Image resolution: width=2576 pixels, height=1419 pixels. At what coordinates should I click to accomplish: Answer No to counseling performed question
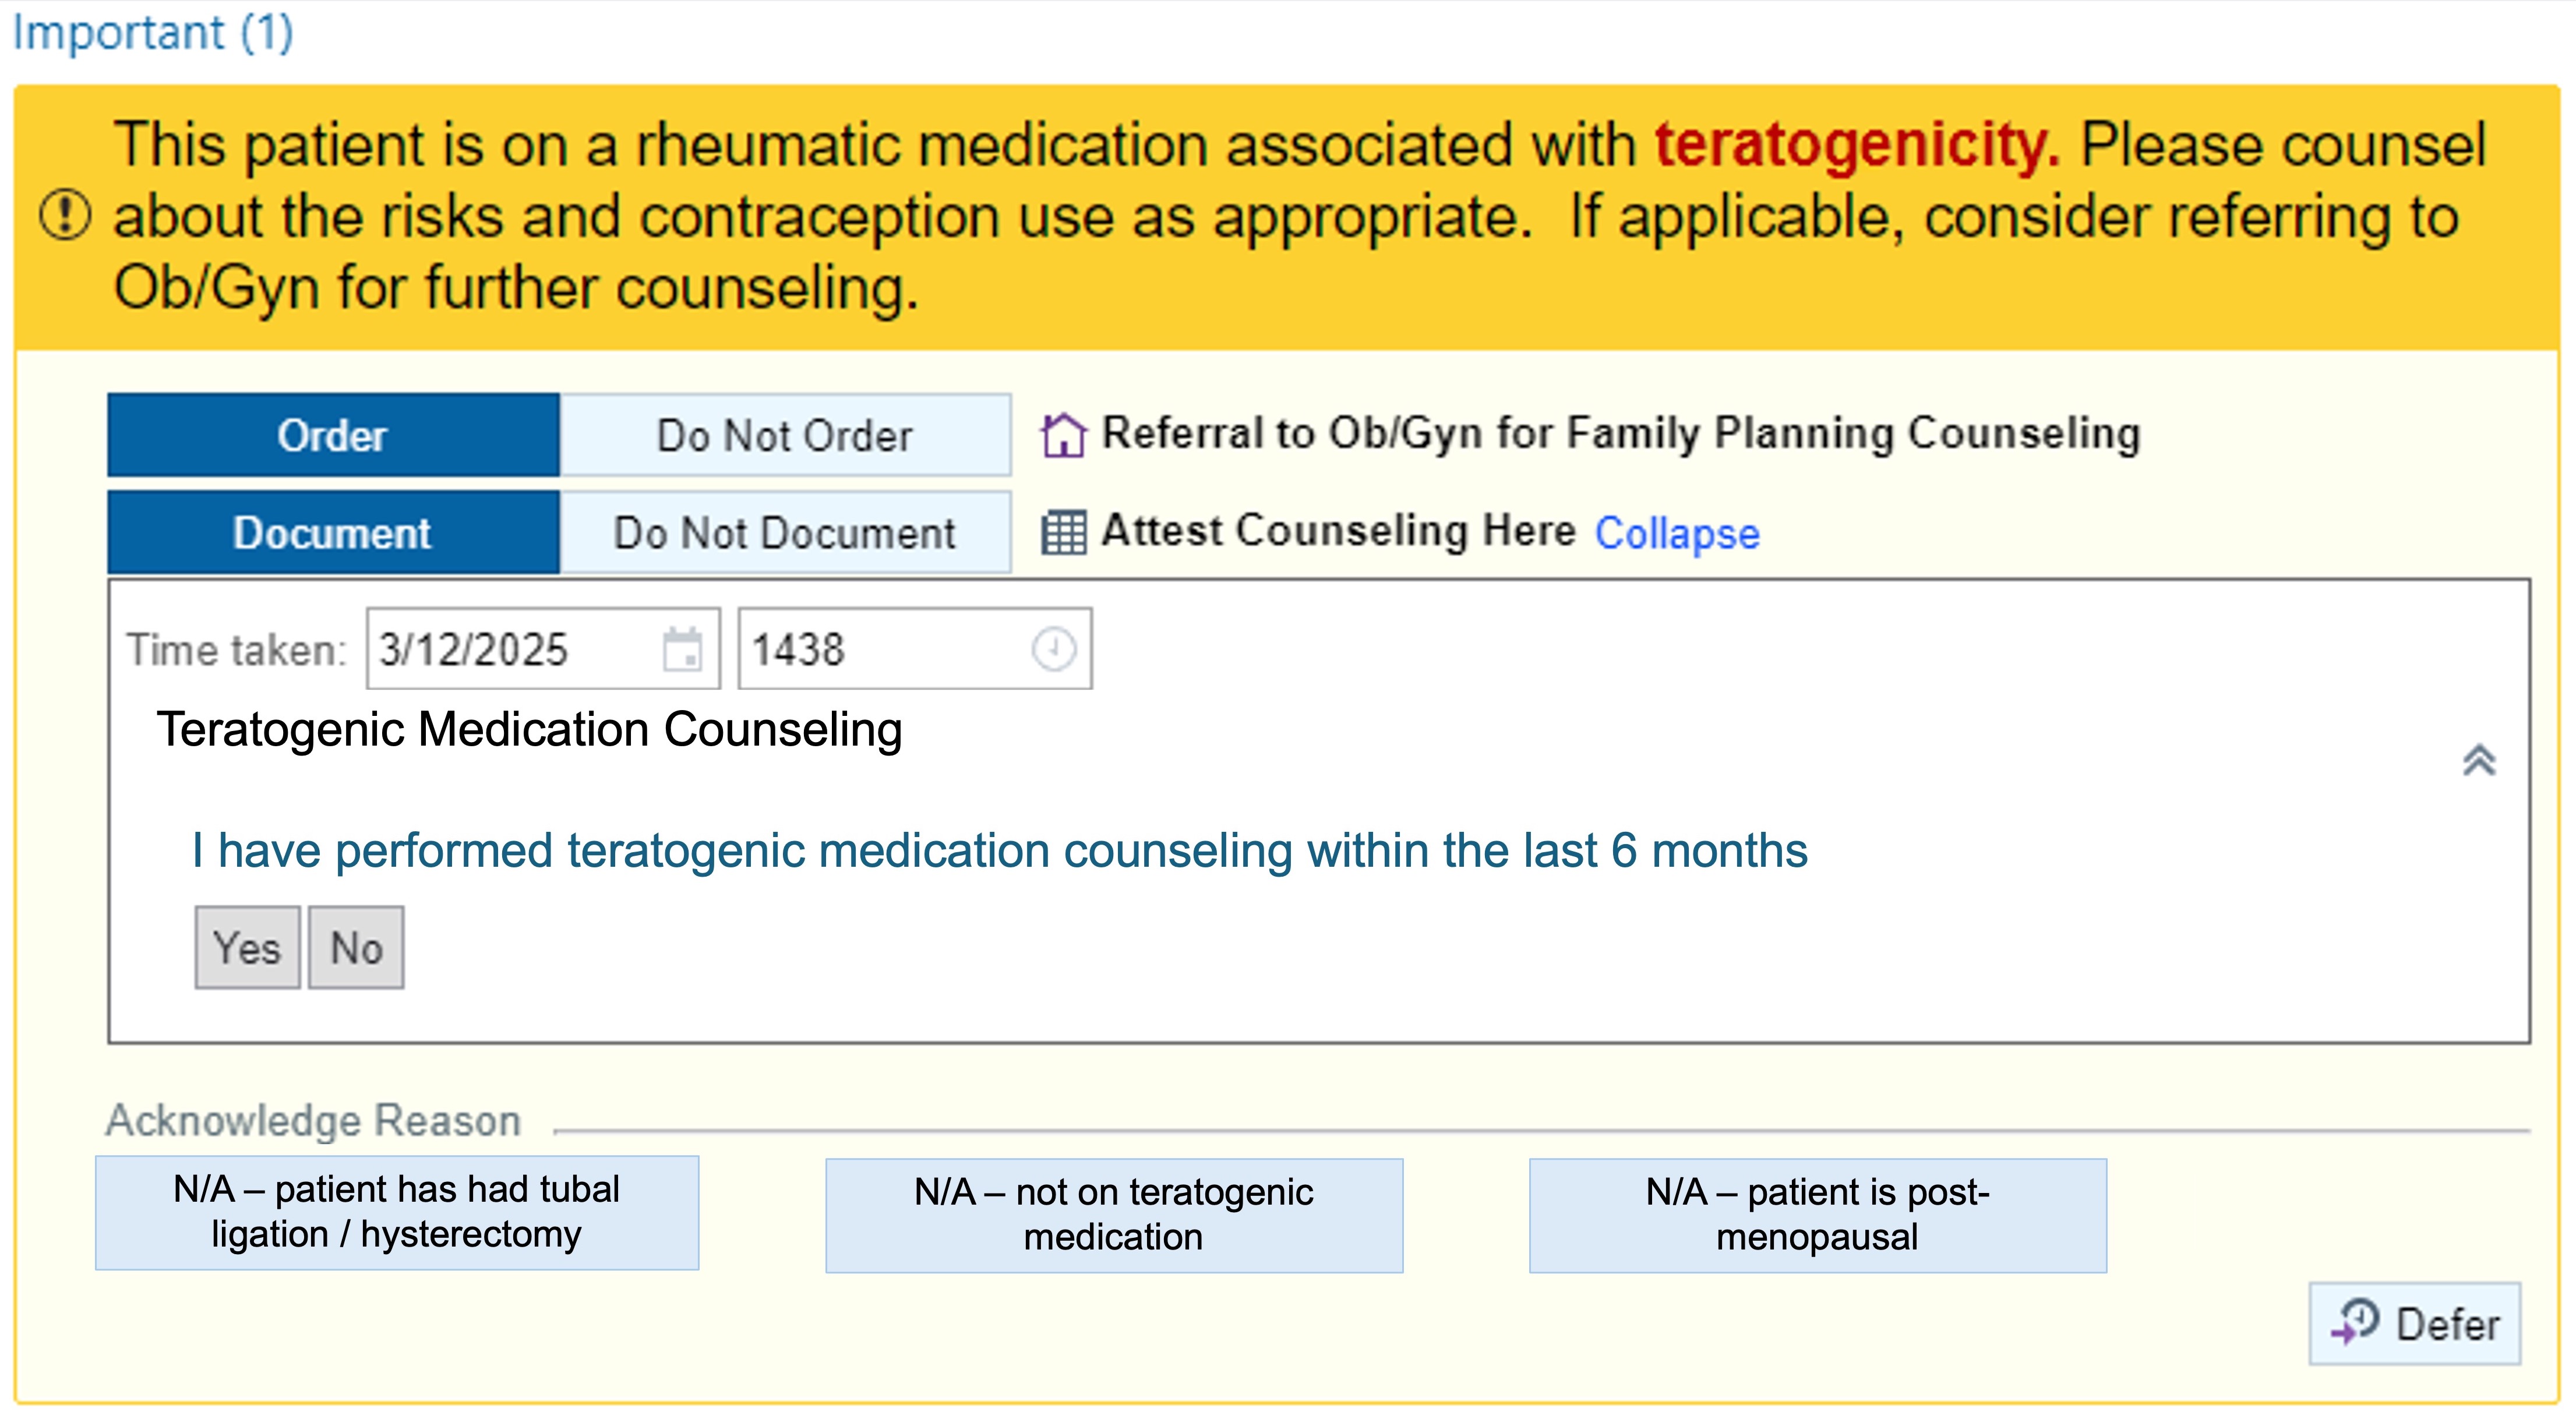click(356, 948)
